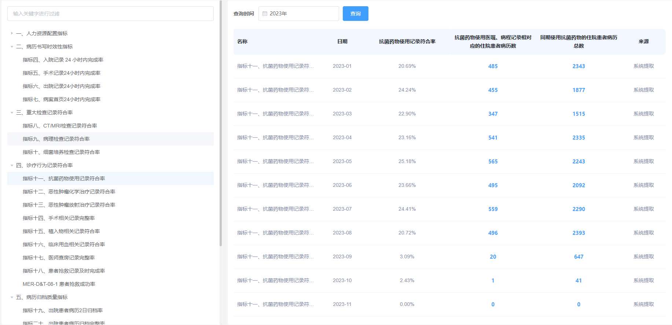
Task: Select 指标五、手术记录24小时内完成率
Action: [62, 73]
